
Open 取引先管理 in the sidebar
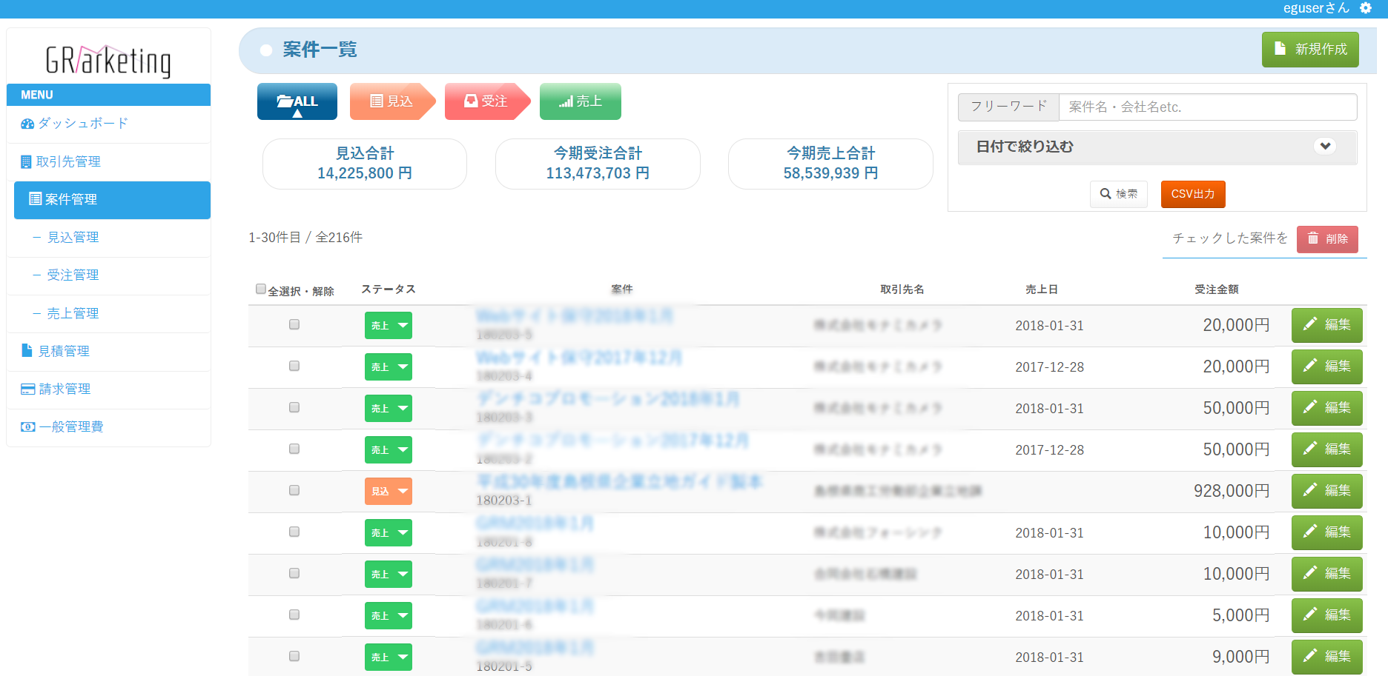[x=108, y=162]
